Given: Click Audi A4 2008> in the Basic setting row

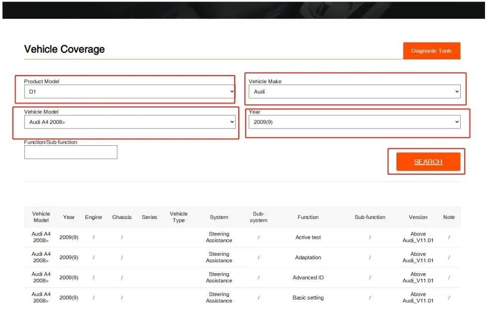Looking at the screenshot, I should pyautogui.click(x=41, y=298).
